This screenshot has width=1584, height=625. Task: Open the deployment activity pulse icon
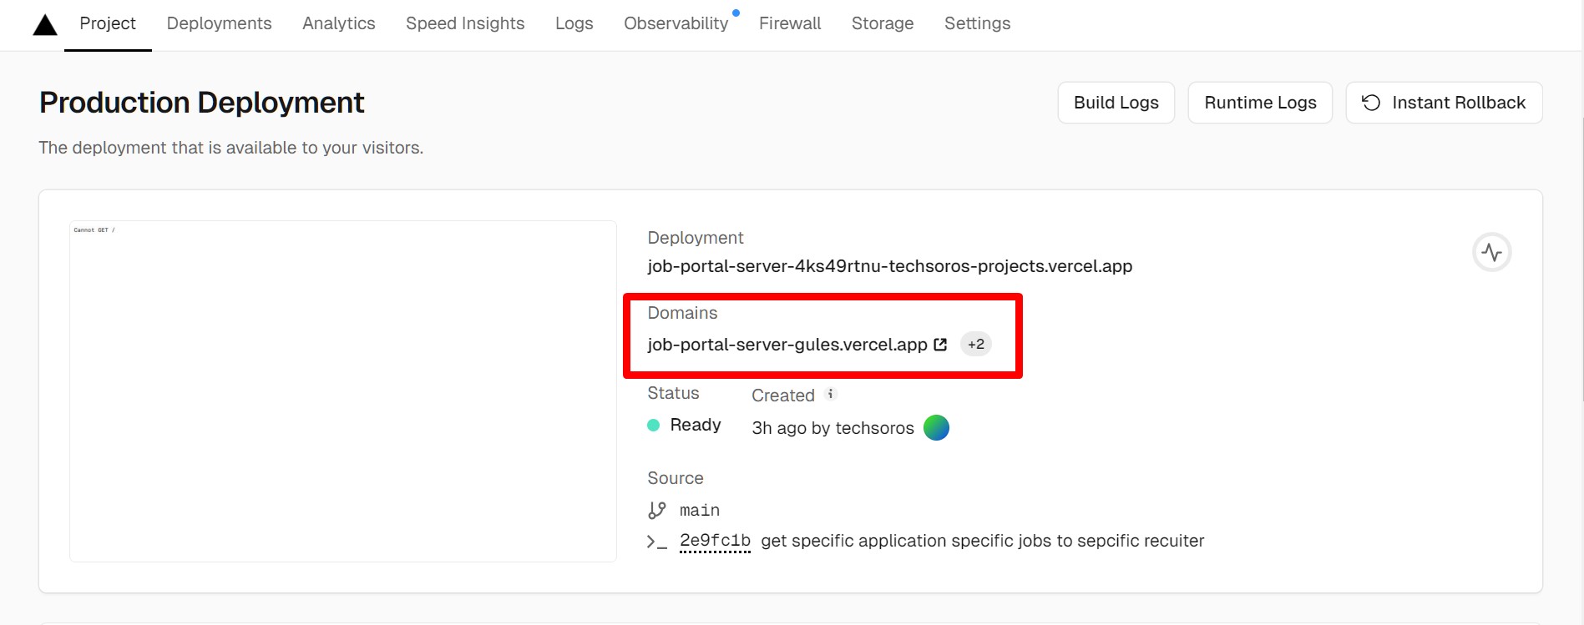[x=1491, y=252]
